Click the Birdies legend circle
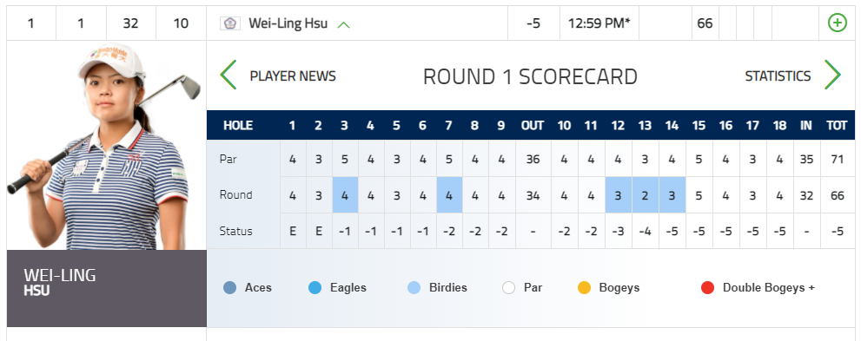861x341 pixels. 414,287
